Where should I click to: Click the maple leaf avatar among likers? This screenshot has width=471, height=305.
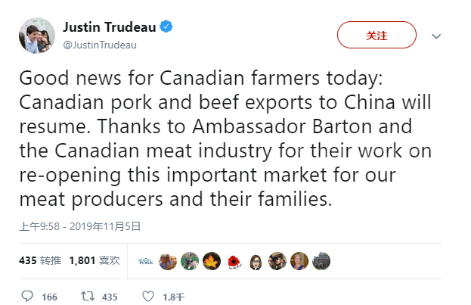pyautogui.click(x=212, y=261)
